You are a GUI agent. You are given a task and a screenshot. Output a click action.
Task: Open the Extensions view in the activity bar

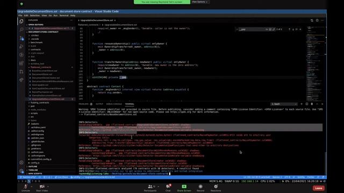21,63
